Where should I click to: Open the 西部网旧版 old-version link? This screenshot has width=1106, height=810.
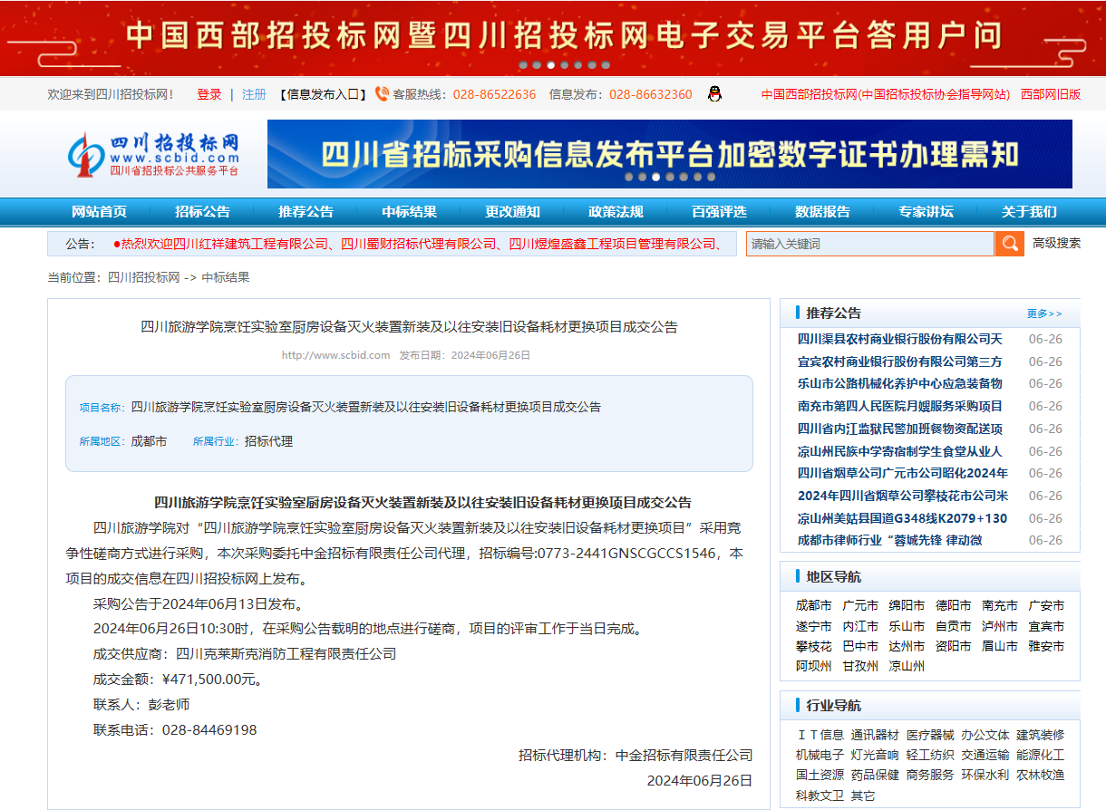(1051, 94)
